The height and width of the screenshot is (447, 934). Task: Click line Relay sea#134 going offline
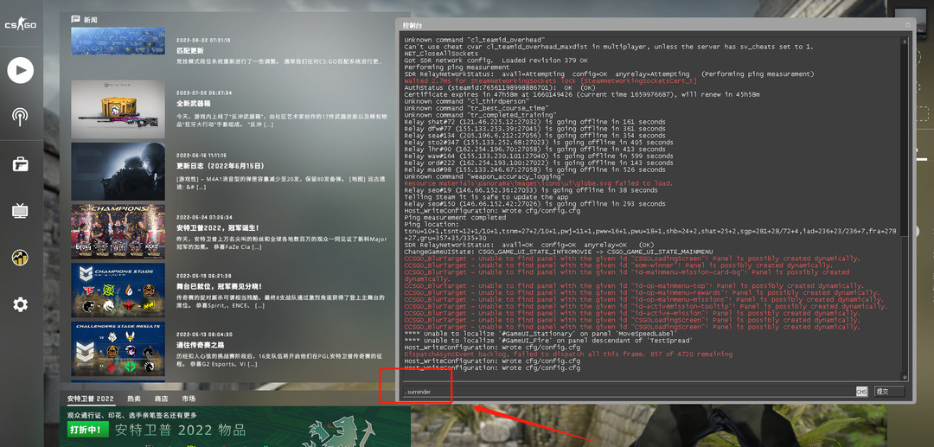click(539, 136)
